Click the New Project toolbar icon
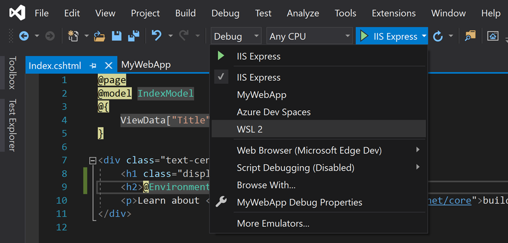508x243 pixels. (x=73, y=36)
